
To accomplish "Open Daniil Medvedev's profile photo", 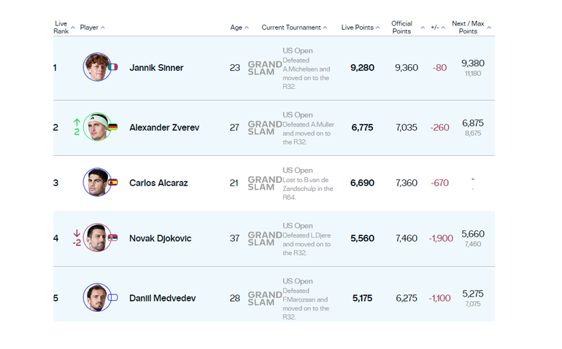I will pos(97,297).
